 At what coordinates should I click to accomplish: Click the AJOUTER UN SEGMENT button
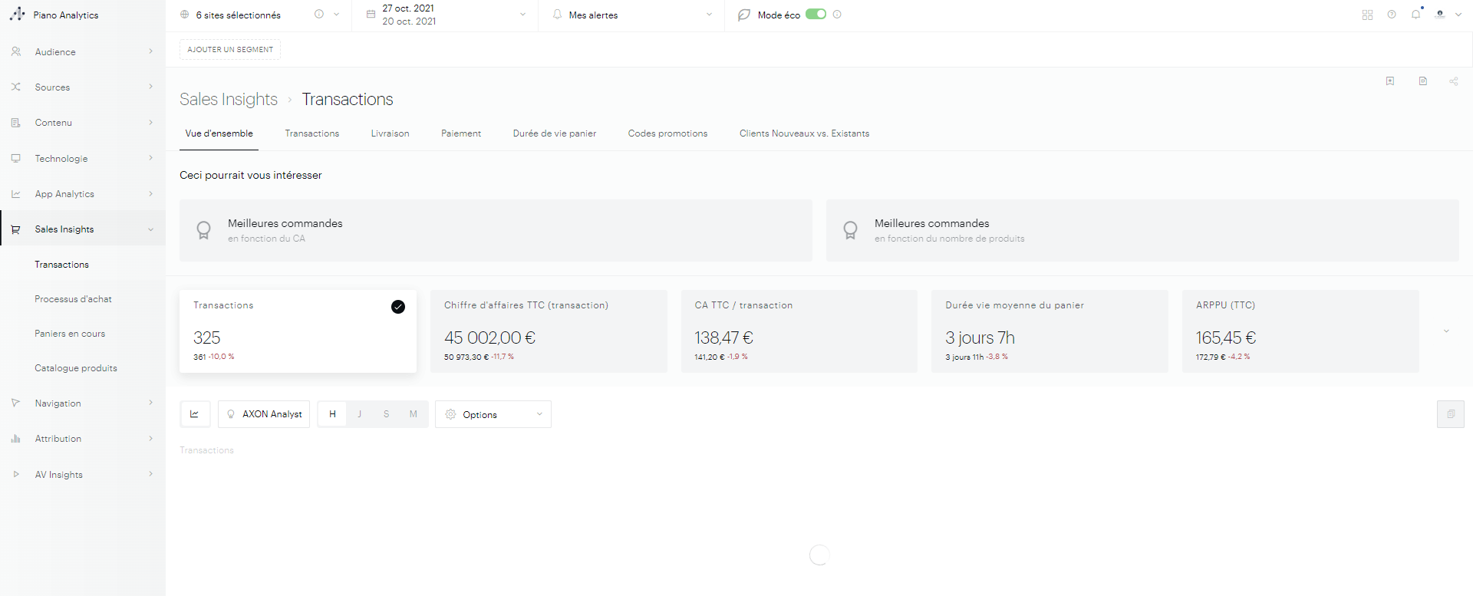[230, 50]
